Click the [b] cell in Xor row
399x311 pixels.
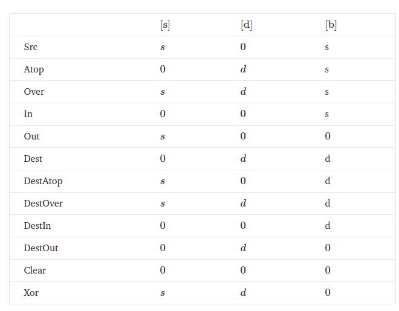[x=328, y=293]
